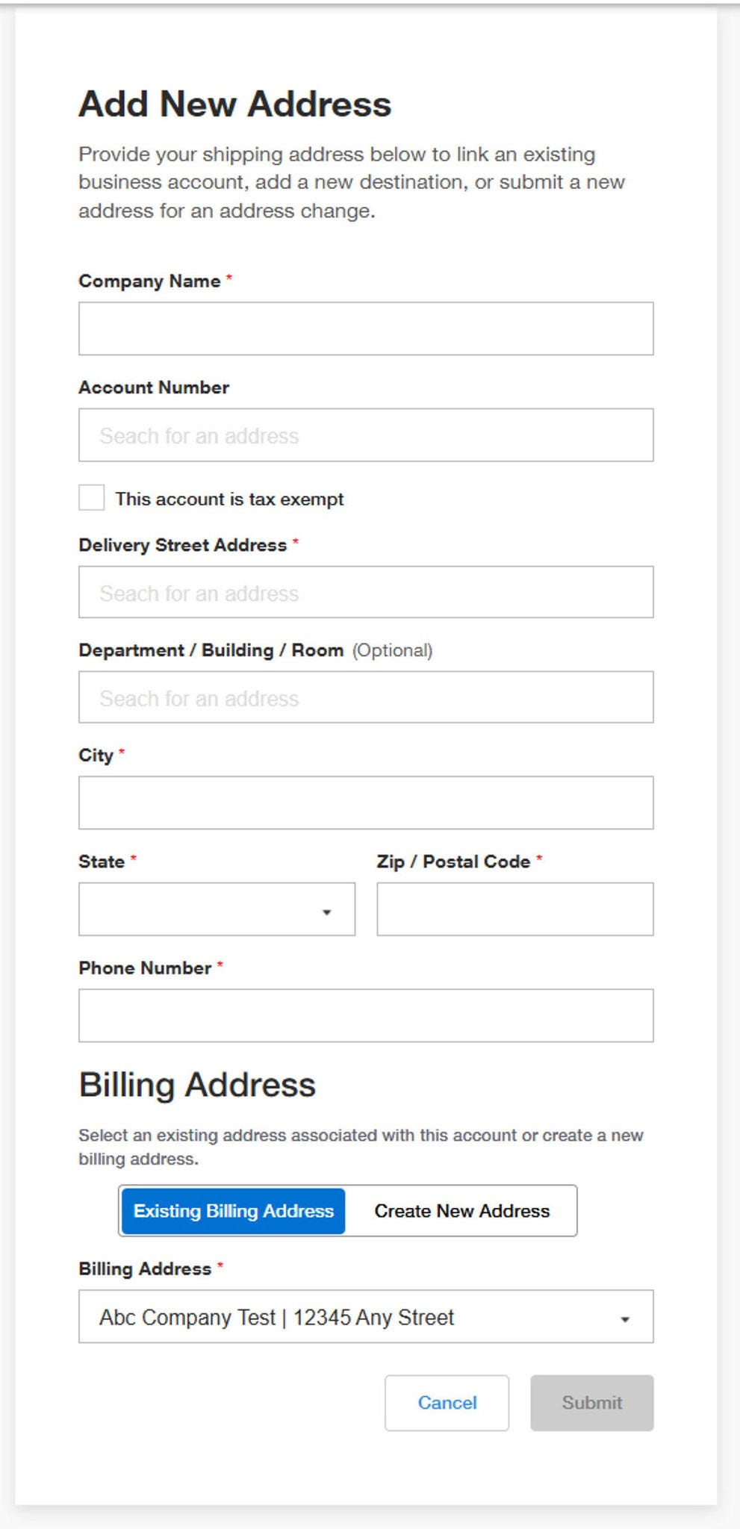The height and width of the screenshot is (1529, 740).
Task: Click the Account Number search field
Action: 366,435
